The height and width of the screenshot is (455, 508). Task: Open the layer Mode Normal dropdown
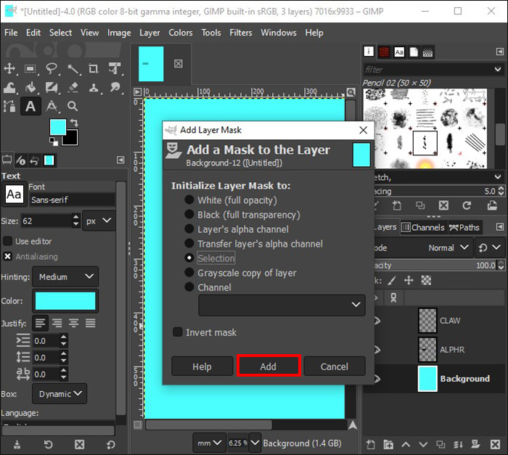tap(448, 248)
